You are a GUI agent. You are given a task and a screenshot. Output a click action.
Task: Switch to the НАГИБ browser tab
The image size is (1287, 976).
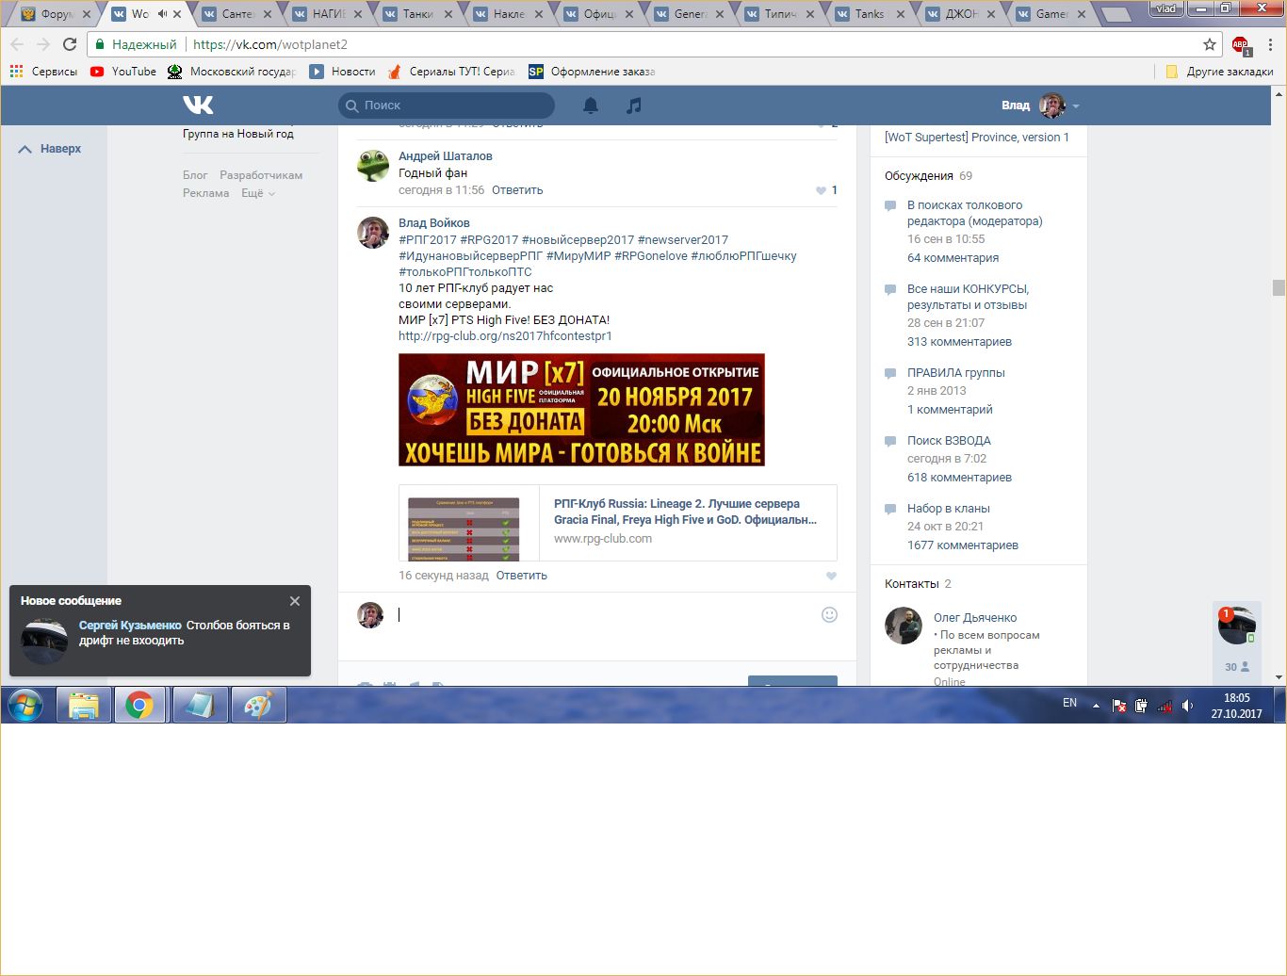[x=326, y=14]
